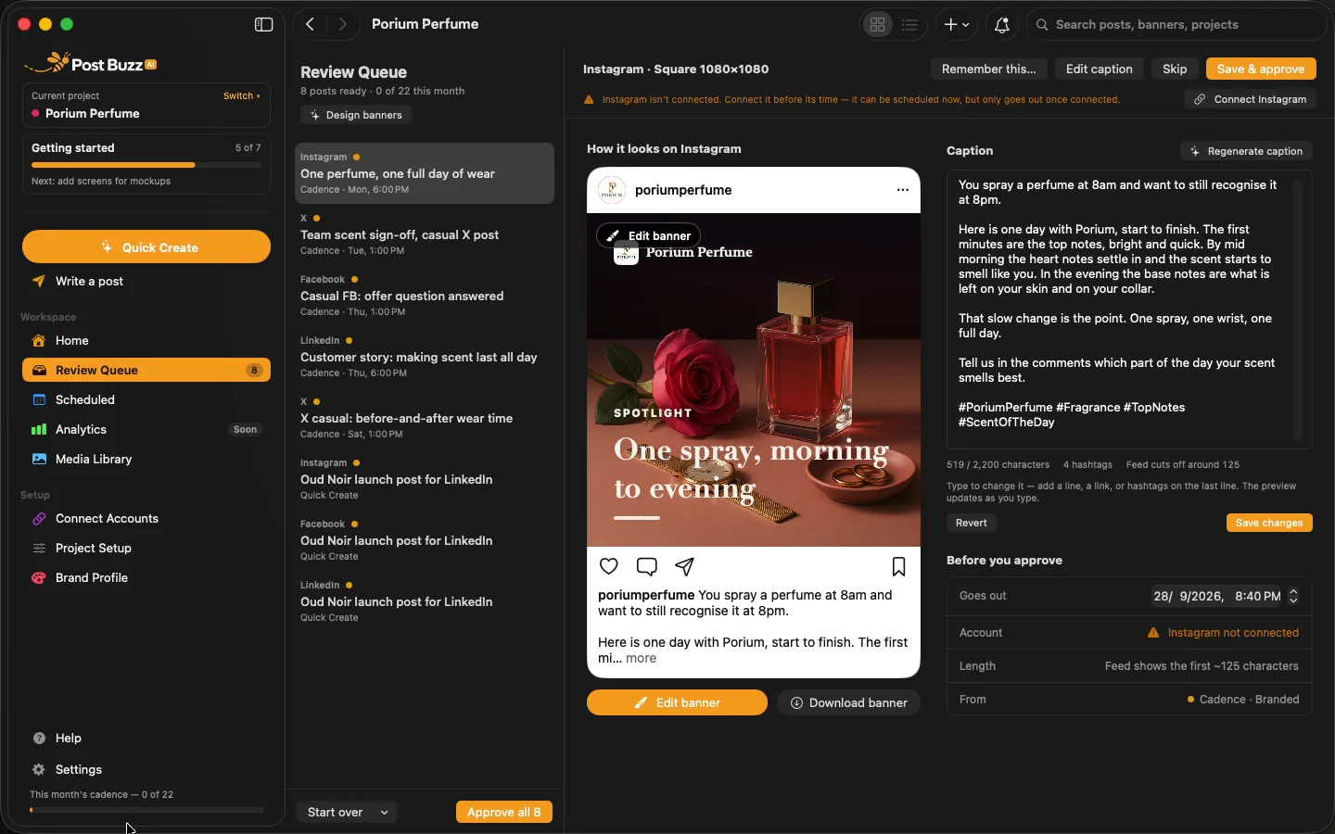This screenshot has height=834, width=1335.
Task: Go back with the left chevron
Action: click(311, 25)
